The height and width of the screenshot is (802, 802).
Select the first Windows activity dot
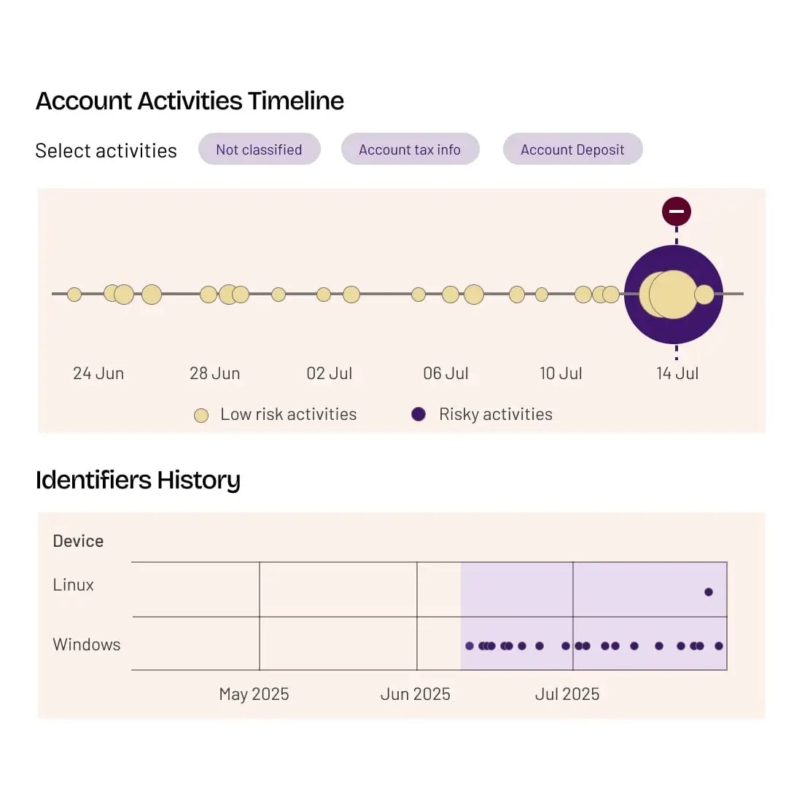tap(470, 646)
